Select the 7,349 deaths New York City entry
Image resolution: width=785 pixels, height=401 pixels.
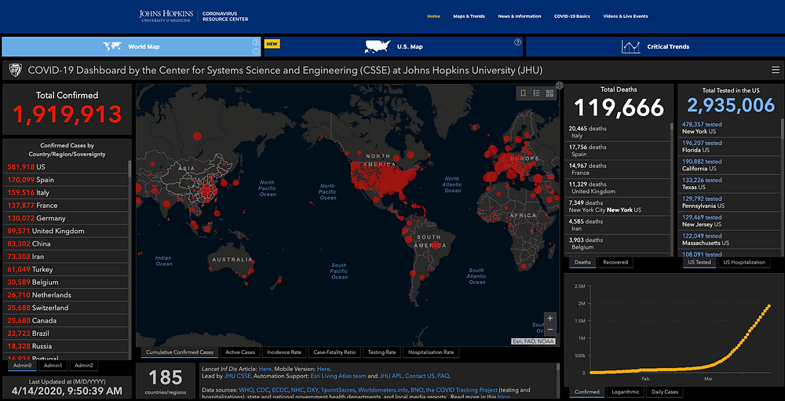click(x=617, y=206)
